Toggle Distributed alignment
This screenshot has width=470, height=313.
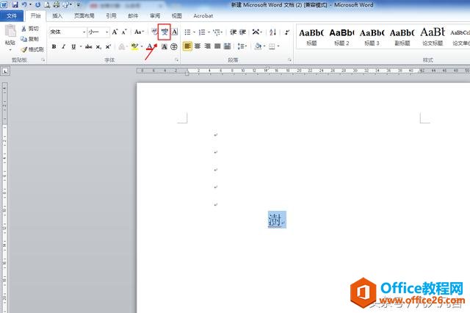[228, 46]
